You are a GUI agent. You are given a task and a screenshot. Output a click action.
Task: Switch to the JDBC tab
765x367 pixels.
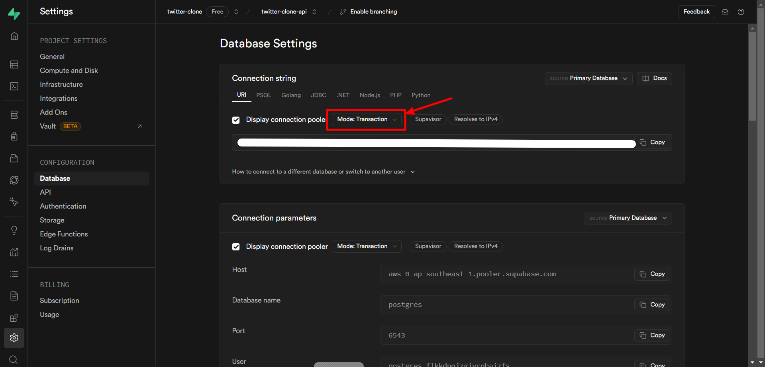coord(318,95)
